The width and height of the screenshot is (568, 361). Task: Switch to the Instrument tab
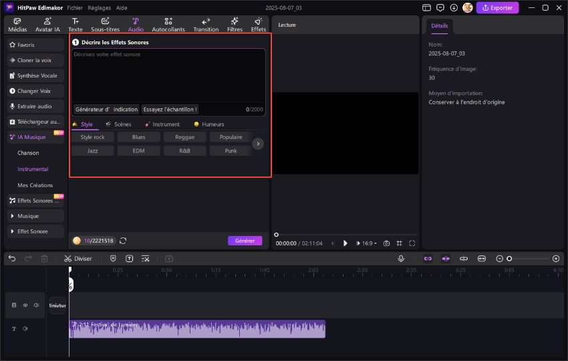click(162, 124)
